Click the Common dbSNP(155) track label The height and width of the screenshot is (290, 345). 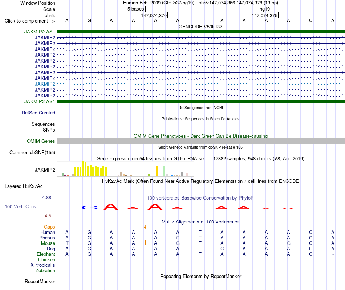[x=32, y=152]
